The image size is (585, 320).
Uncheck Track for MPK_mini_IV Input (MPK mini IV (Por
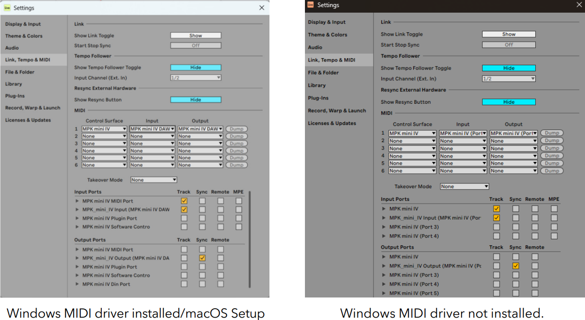[496, 218]
